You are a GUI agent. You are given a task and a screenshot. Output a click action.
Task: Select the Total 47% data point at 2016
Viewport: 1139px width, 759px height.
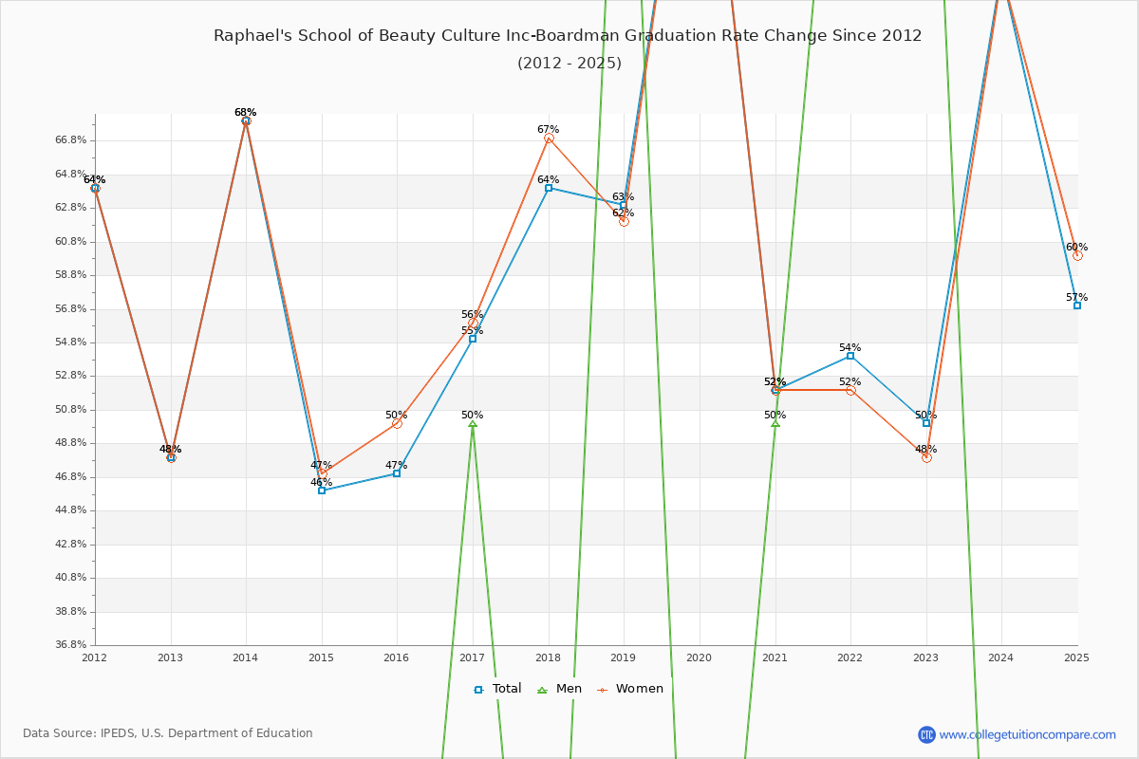(397, 473)
